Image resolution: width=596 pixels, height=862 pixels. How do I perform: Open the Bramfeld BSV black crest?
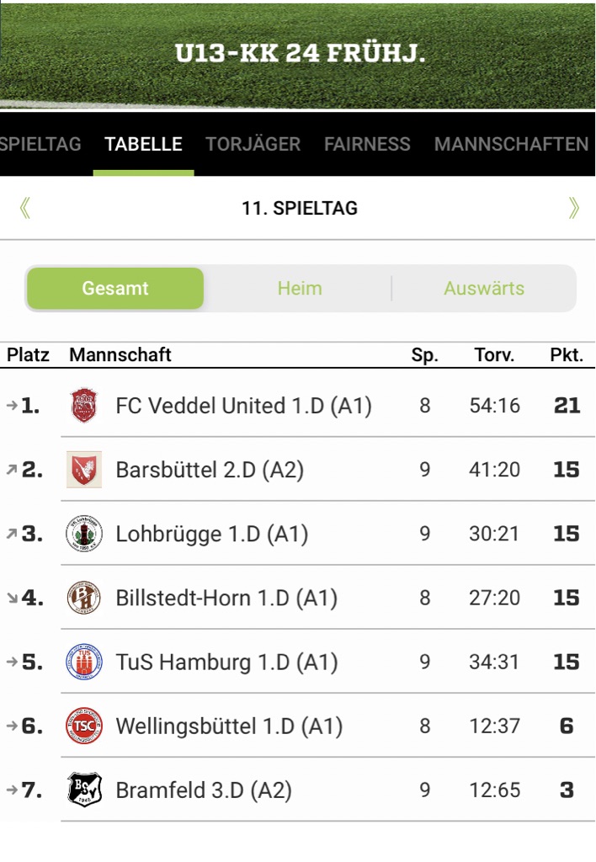tap(84, 790)
